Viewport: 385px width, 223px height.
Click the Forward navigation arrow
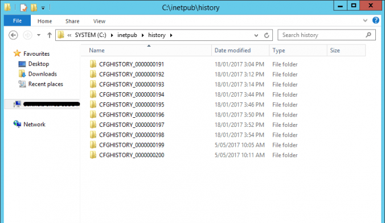coord(27,35)
